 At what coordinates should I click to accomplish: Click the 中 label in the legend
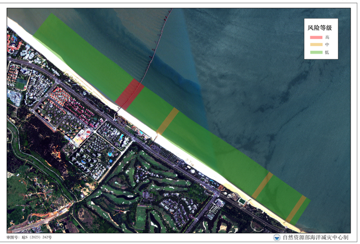point(327,45)
